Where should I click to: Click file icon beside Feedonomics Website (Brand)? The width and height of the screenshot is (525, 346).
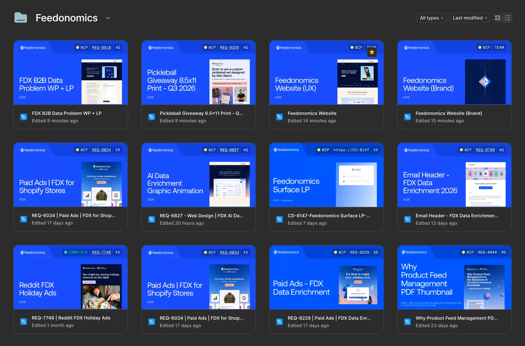pyautogui.click(x=407, y=117)
